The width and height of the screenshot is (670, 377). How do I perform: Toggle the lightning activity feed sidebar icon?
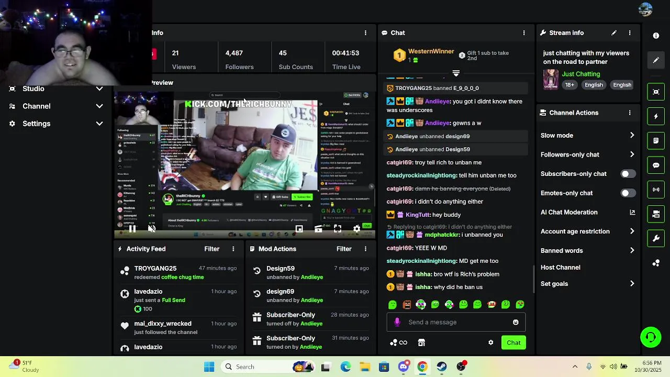(x=656, y=116)
